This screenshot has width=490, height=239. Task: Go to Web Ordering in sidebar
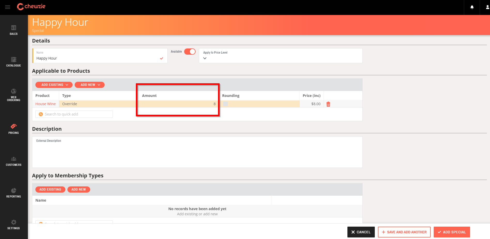pyautogui.click(x=14, y=95)
